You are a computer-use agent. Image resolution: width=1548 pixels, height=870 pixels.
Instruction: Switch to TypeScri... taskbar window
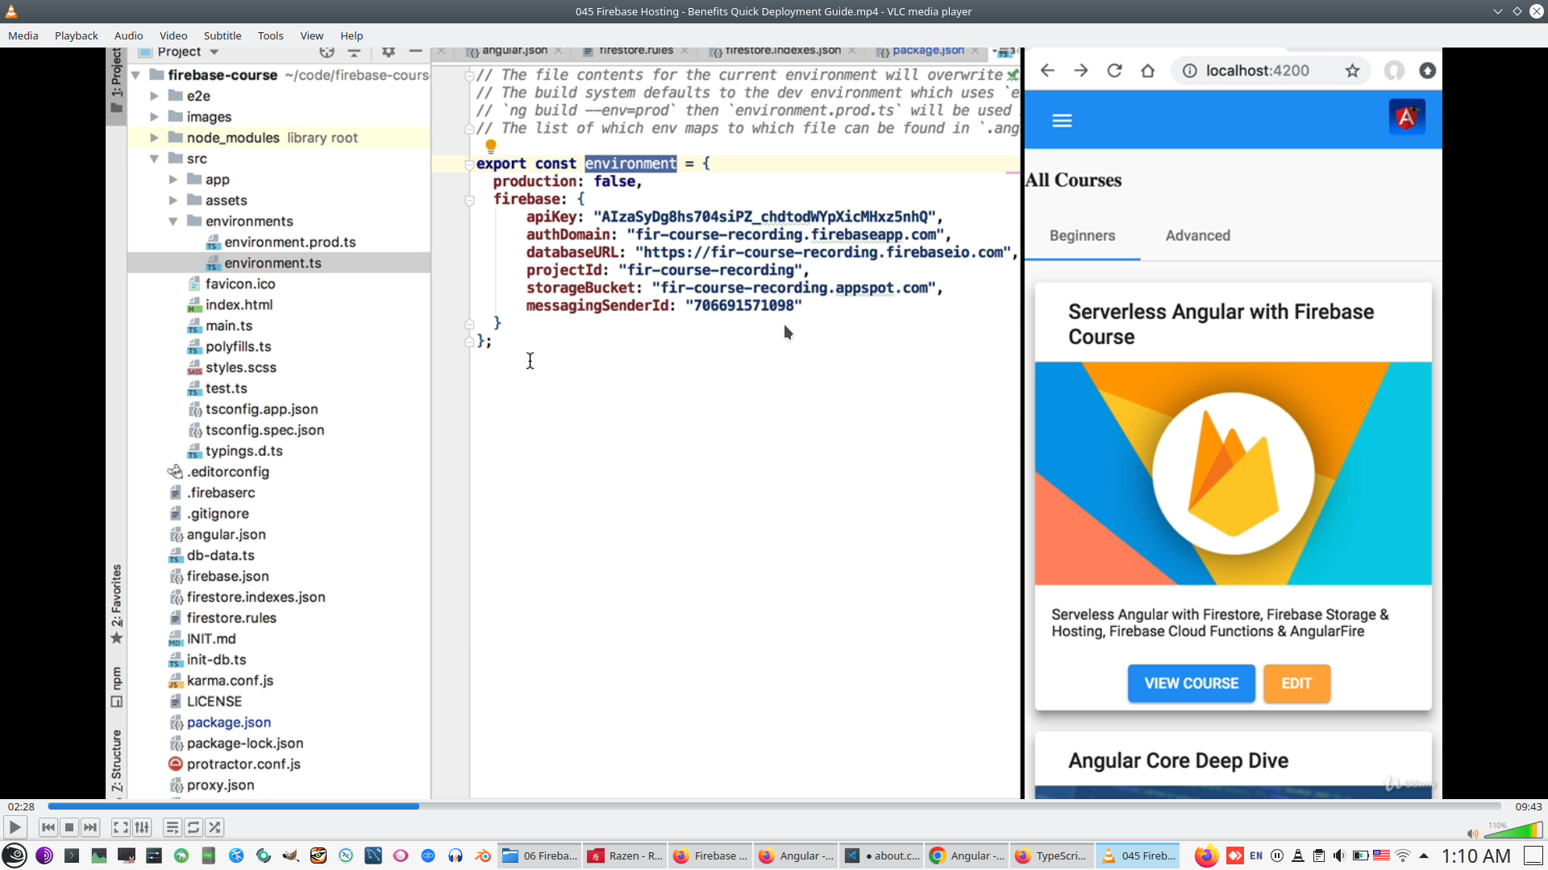[x=1051, y=855]
